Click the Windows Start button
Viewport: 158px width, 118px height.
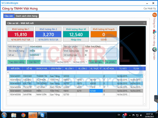(4, 115)
